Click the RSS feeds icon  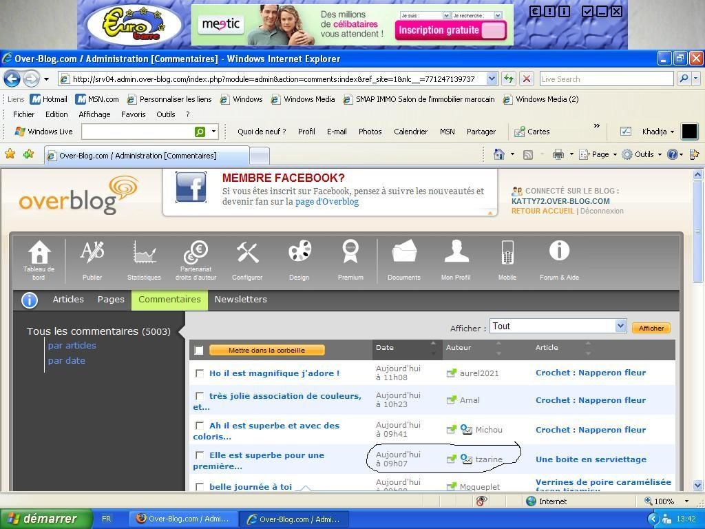(528, 155)
